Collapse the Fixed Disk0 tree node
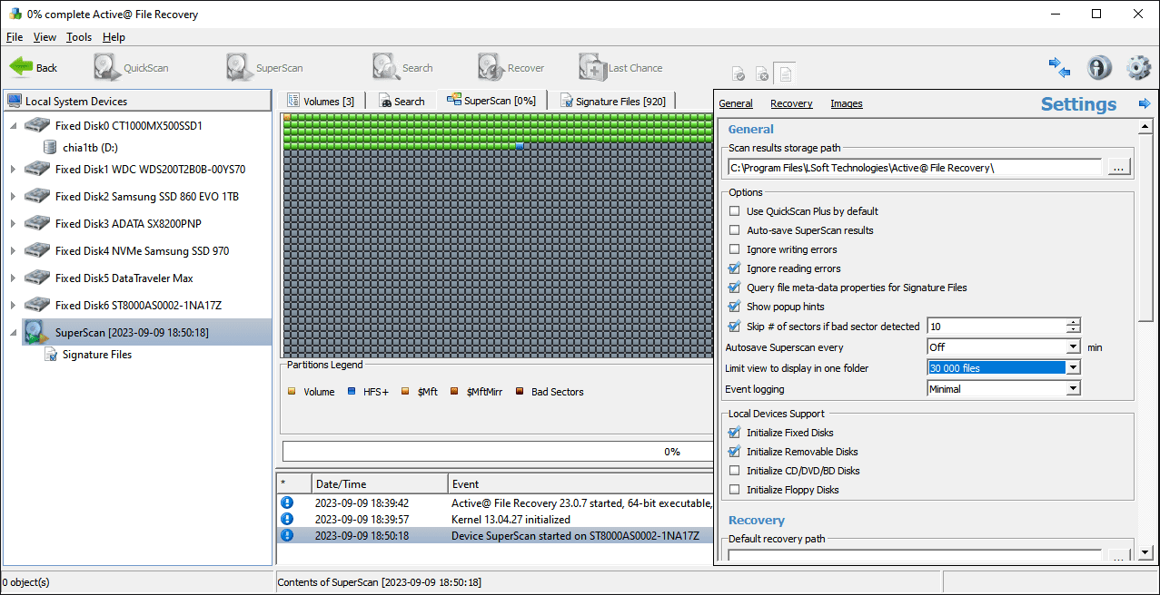Viewport: 1160px width, 595px height. coord(13,125)
